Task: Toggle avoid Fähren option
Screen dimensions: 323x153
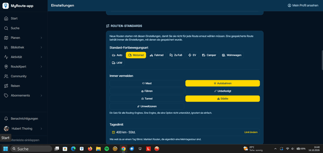Action: (147, 91)
